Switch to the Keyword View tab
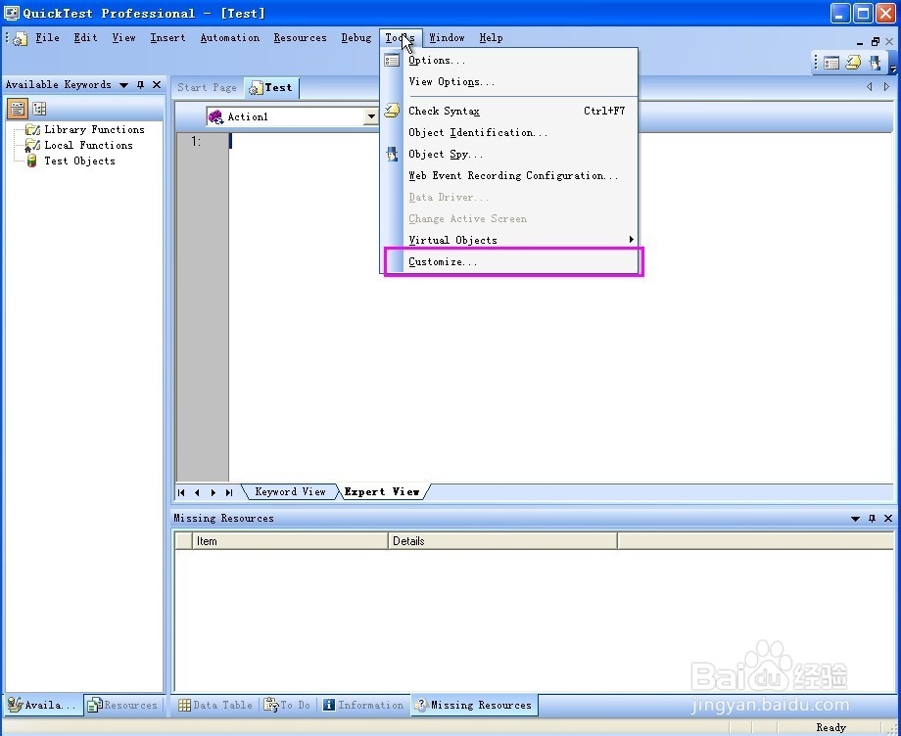The height and width of the screenshot is (736, 901). point(290,492)
